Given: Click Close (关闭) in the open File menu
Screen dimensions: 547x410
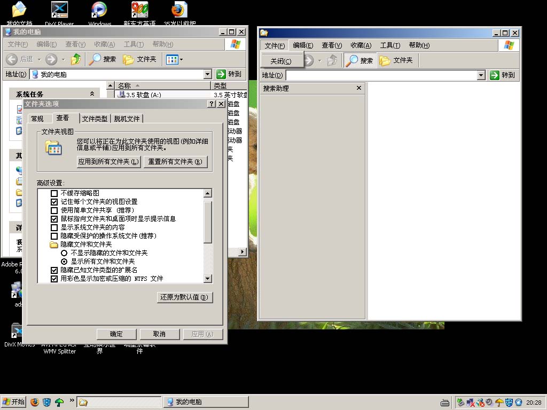Looking at the screenshot, I should coord(281,61).
